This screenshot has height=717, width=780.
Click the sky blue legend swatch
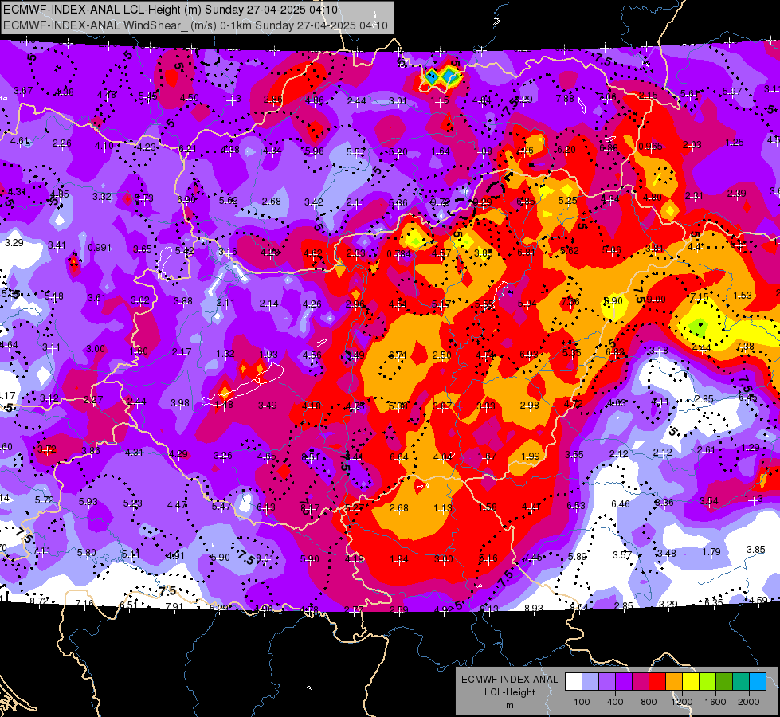[x=758, y=682]
